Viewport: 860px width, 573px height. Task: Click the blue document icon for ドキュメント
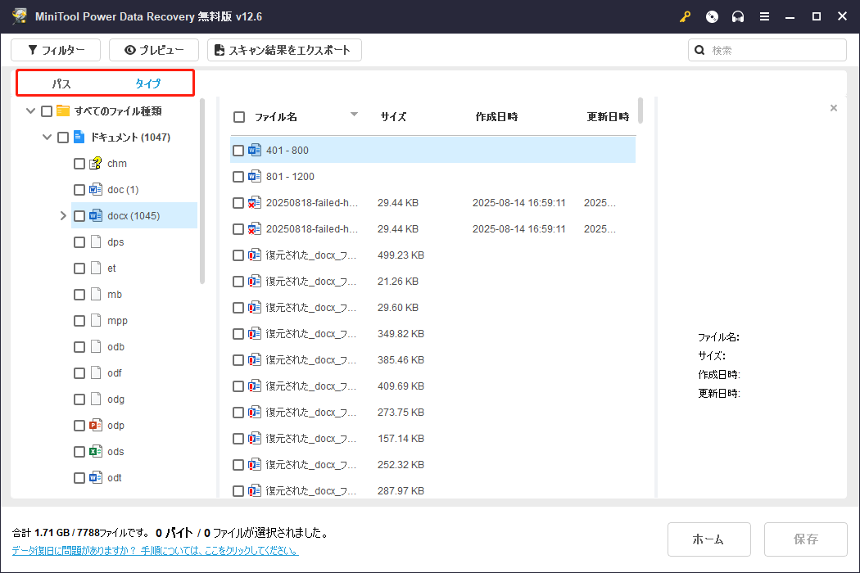coord(79,137)
